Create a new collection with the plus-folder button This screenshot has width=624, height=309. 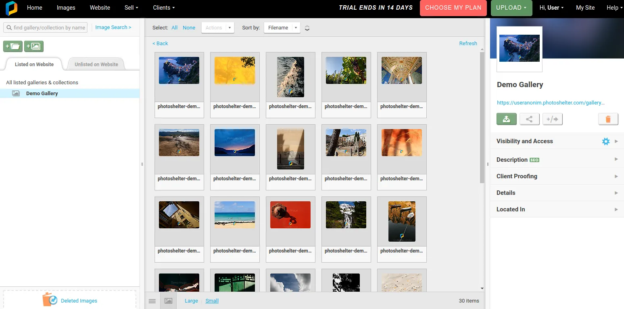coord(13,46)
